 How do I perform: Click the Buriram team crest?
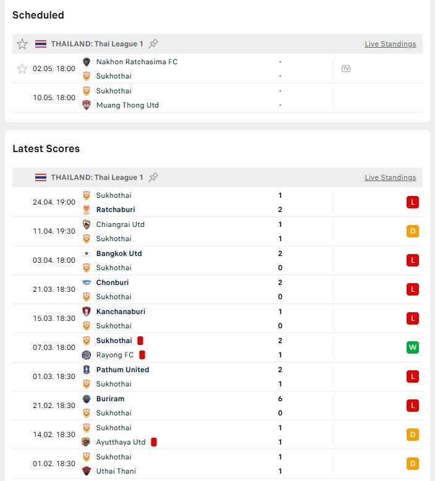click(87, 399)
